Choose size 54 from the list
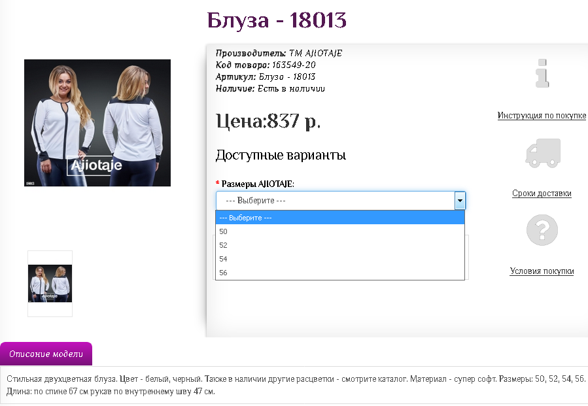 tap(340, 259)
